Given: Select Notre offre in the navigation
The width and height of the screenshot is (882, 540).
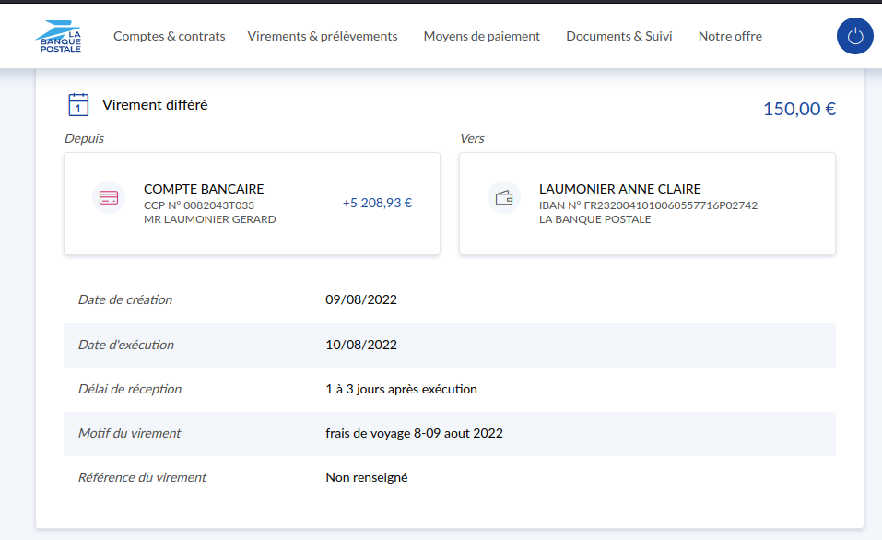Looking at the screenshot, I should (730, 36).
